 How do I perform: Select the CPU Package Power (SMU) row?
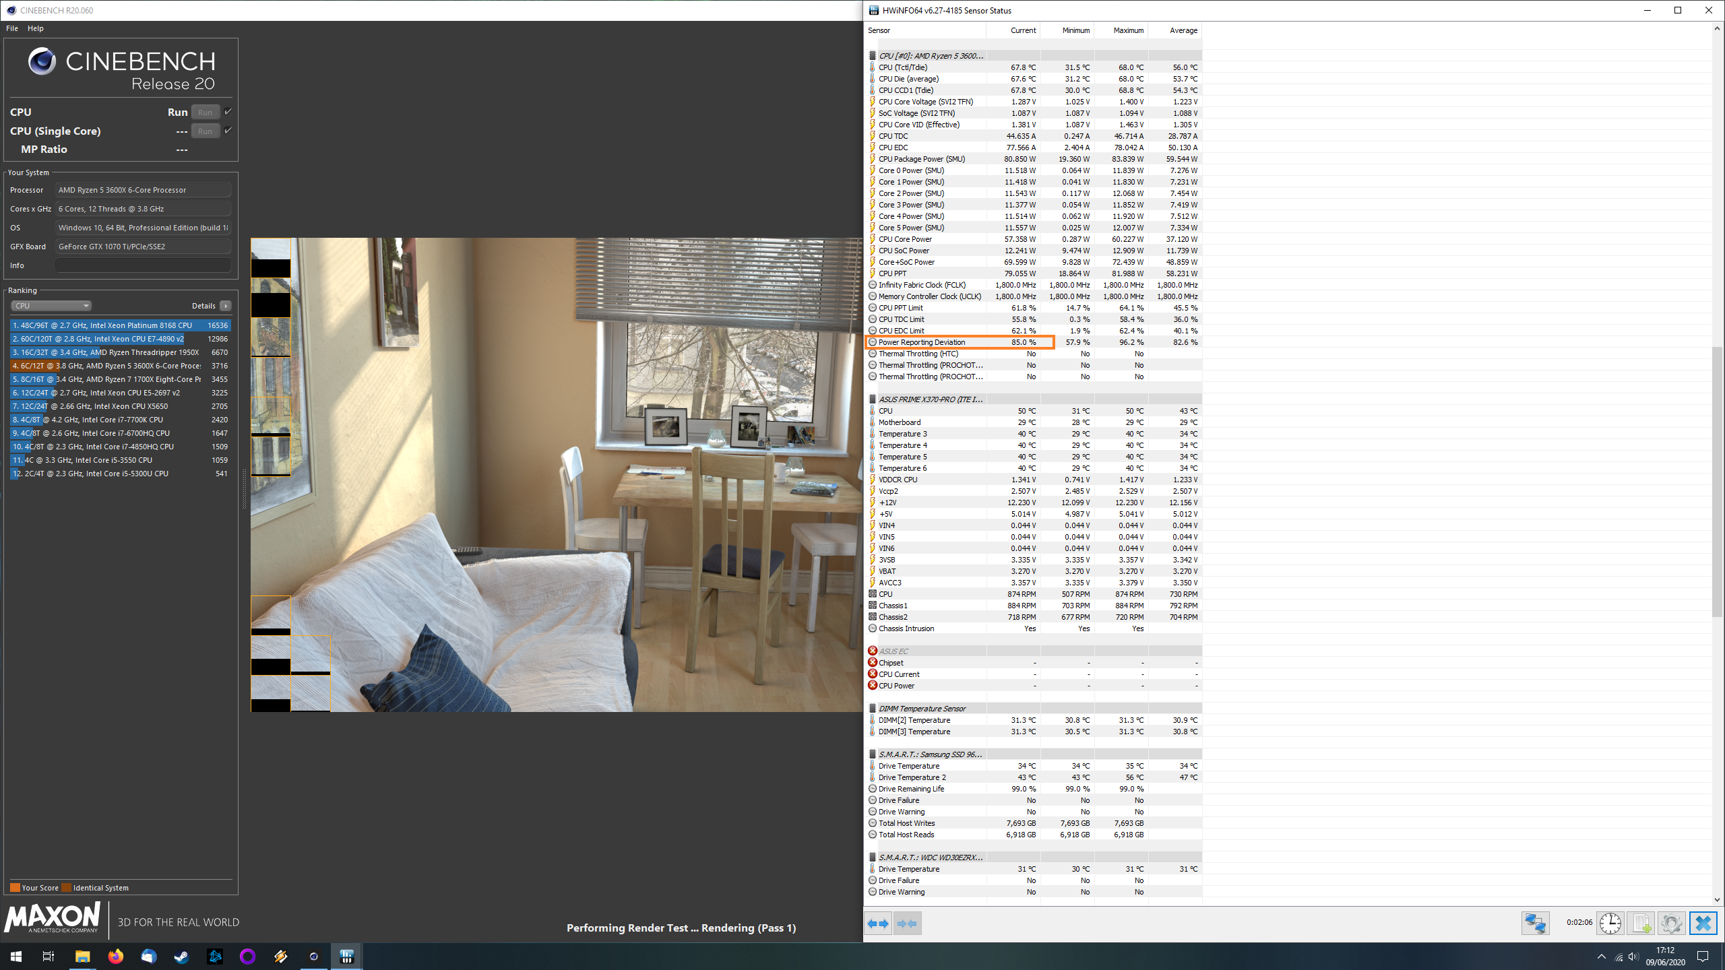[1033, 159]
